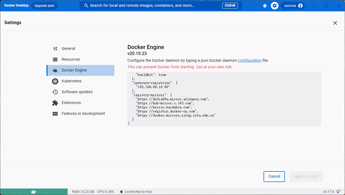Click the sjtug.sjtu.edu.cn mirror URL line
Viewport: 345px width, 195px height.
(175, 115)
